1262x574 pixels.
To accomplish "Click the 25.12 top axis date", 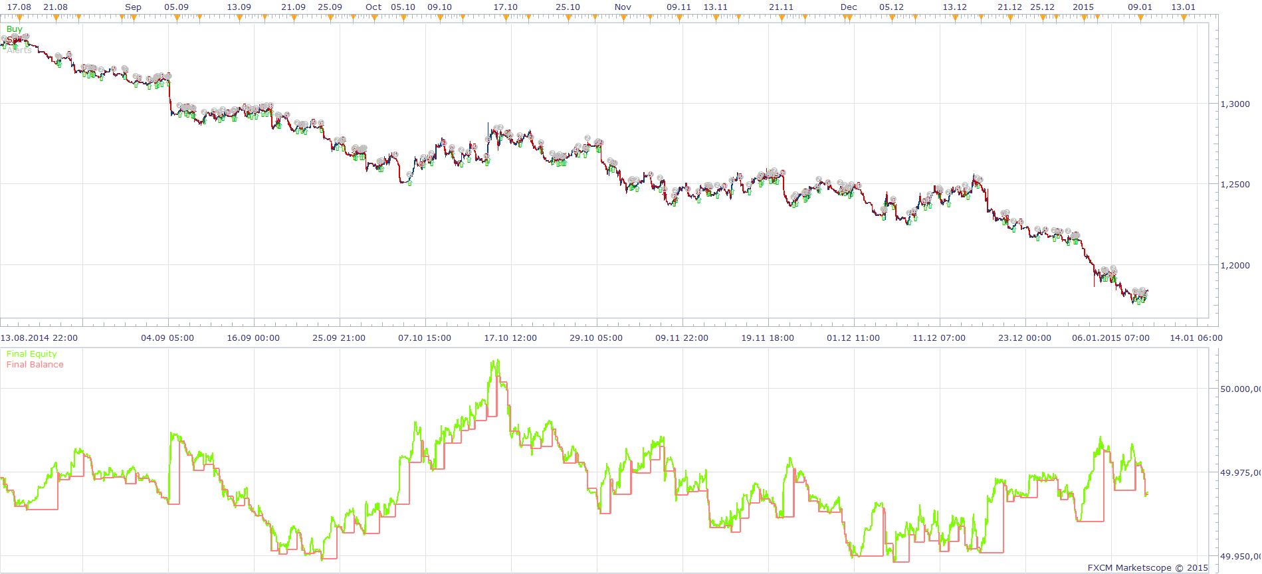I will pyautogui.click(x=1043, y=7).
